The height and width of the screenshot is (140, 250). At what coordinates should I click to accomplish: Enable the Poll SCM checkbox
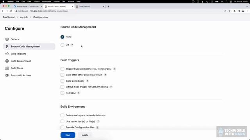pos(62,93)
